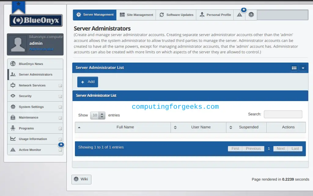This screenshot has height=196, width=313.
Task: Click the Active Monitor warning icon
Action: click(x=13, y=150)
